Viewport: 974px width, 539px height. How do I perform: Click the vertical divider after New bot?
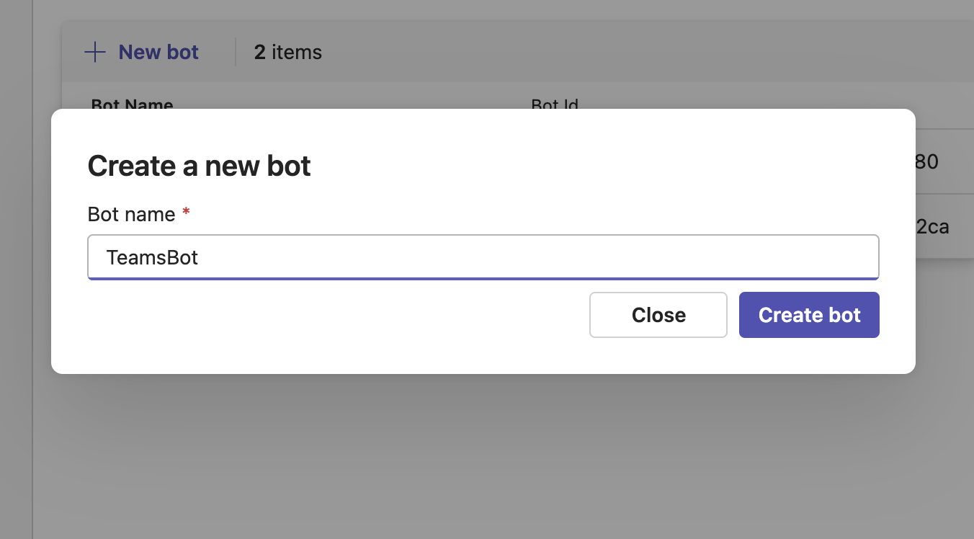click(x=236, y=53)
